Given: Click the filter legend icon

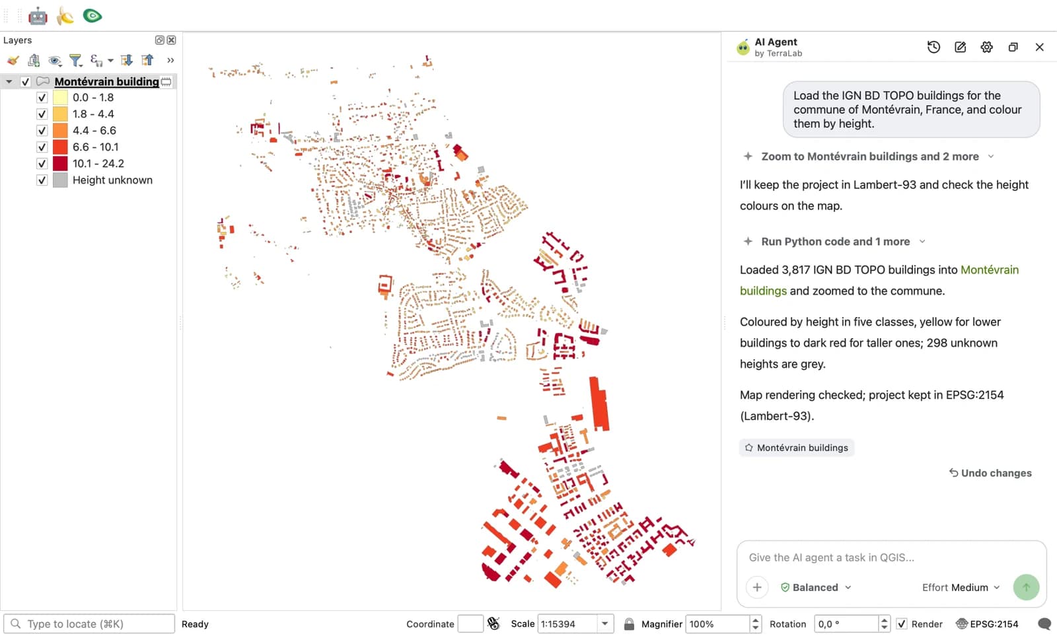Looking at the screenshot, I should click(x=76, y=60).
